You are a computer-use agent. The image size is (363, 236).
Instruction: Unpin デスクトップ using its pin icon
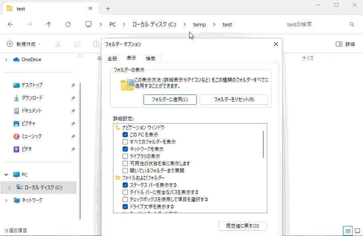(x=73, y=85)
